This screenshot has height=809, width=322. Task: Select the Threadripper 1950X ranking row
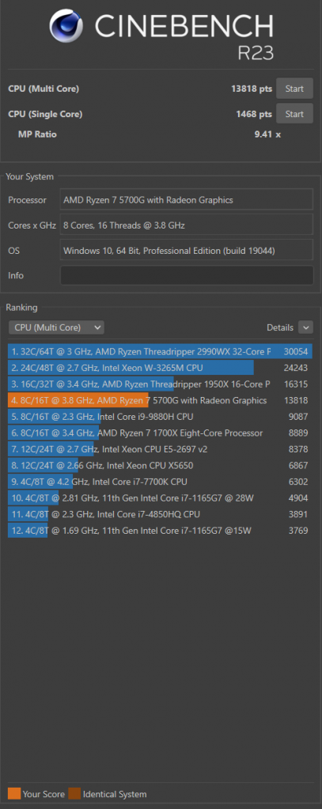[x=160, y=384]
